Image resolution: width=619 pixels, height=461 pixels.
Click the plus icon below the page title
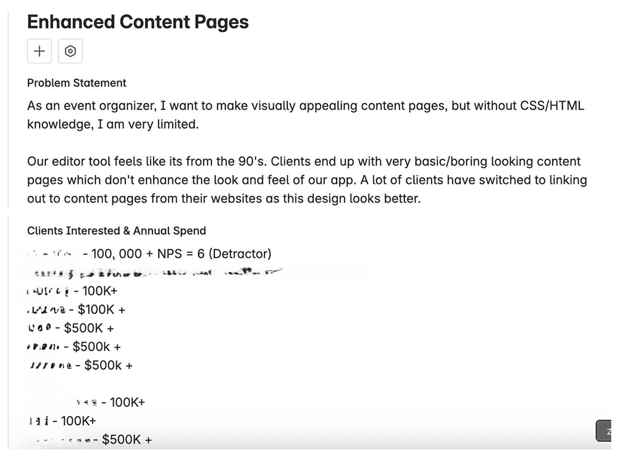39,51
